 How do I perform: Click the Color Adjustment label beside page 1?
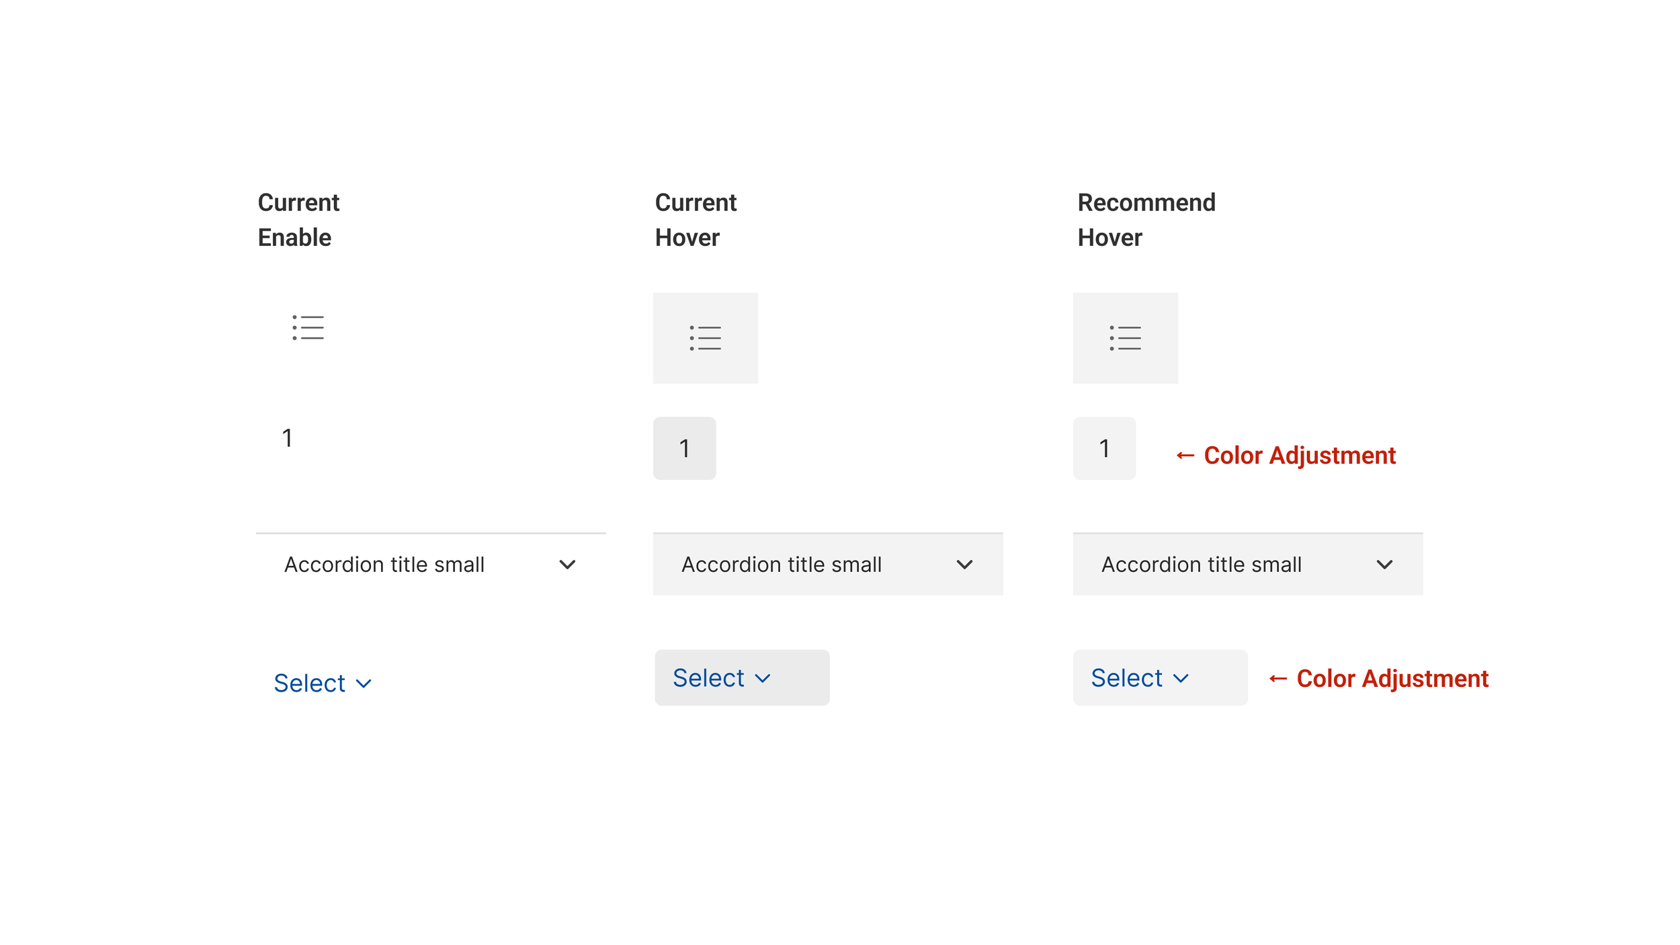tap(1299, 456)
